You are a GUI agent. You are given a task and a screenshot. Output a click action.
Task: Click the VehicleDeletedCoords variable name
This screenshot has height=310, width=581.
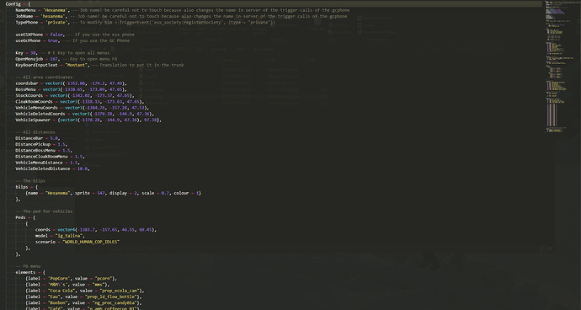(x=40, y=114)
